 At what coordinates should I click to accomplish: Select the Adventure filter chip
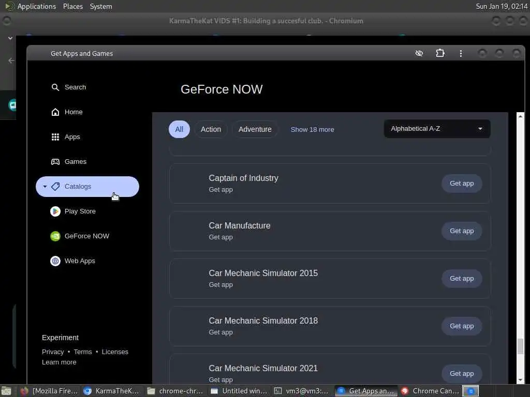[255, 129]
